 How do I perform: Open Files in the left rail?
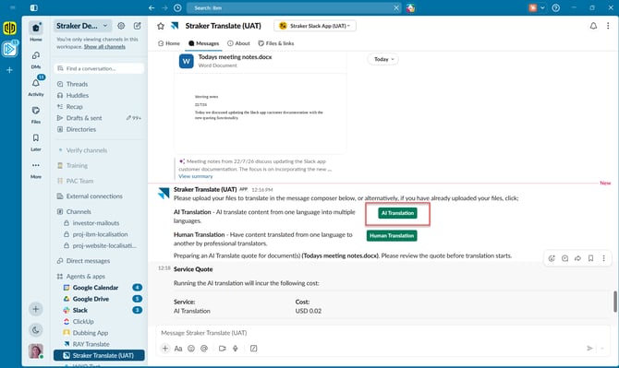(x=35, y=114)
